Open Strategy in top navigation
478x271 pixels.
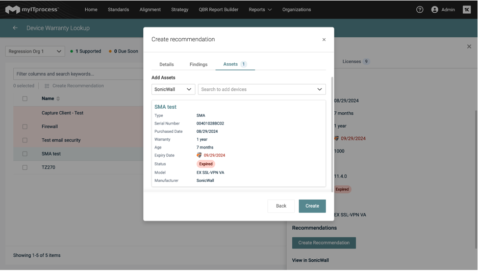coord(180,10)
